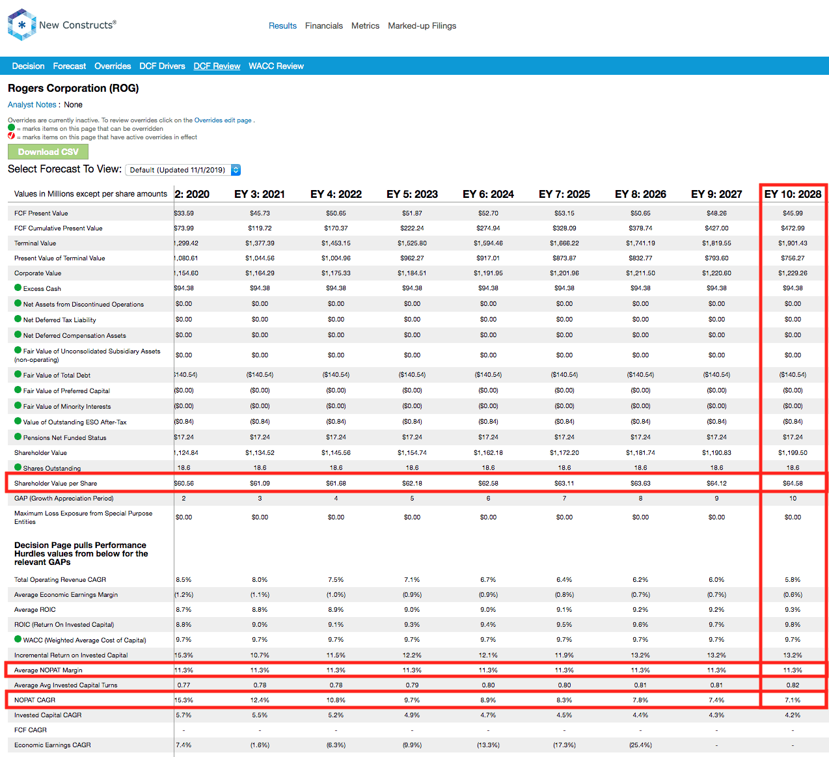Click the Present Value of Terminal Value label
Image resolution: width=829 pixels, height=757 pixels.
[x=60, y=258]
